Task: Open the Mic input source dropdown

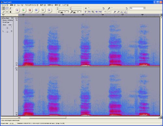Action: click(137, 8)
